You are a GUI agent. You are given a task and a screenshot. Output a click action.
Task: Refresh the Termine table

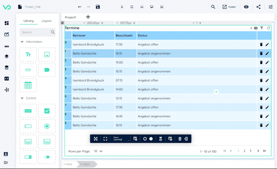tap(268, 28)
